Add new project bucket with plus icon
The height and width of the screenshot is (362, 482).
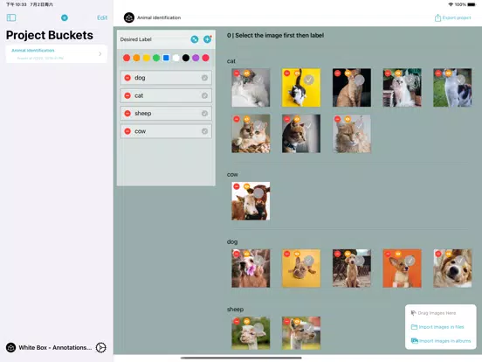(x=65, y=17)
